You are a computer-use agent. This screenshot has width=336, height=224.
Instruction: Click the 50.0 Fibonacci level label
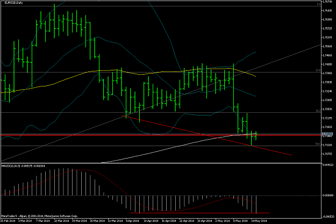pos(318,144)
